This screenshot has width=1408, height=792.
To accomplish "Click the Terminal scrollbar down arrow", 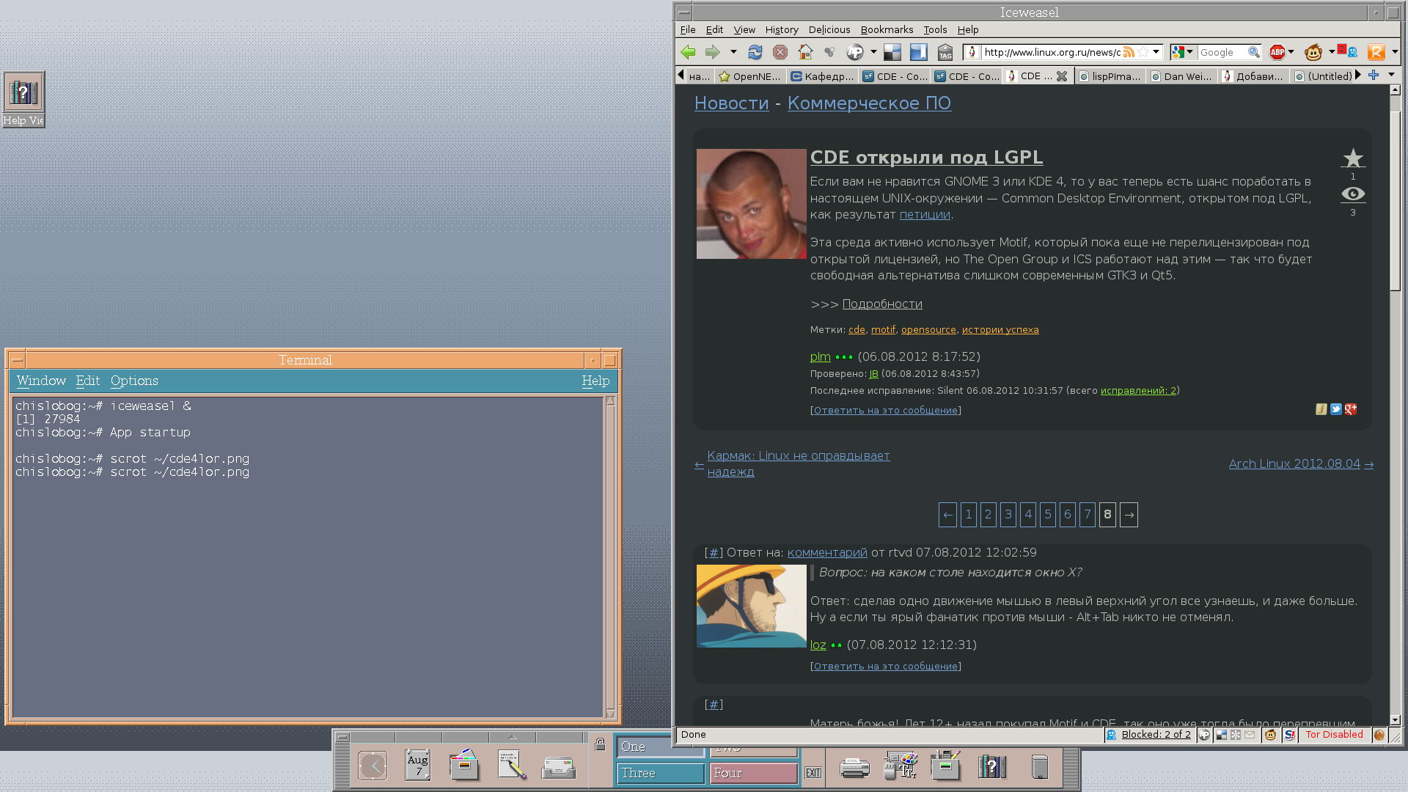I will tap(610, 713).
